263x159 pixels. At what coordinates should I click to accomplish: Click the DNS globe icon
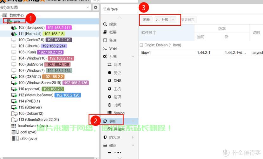click(x=110, y=81)
